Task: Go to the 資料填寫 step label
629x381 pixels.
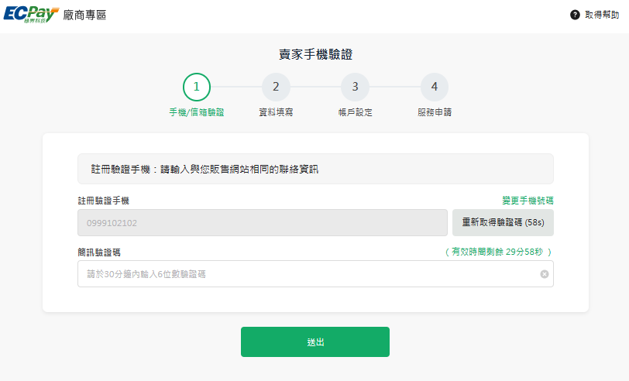Action: tap(276, 112)
